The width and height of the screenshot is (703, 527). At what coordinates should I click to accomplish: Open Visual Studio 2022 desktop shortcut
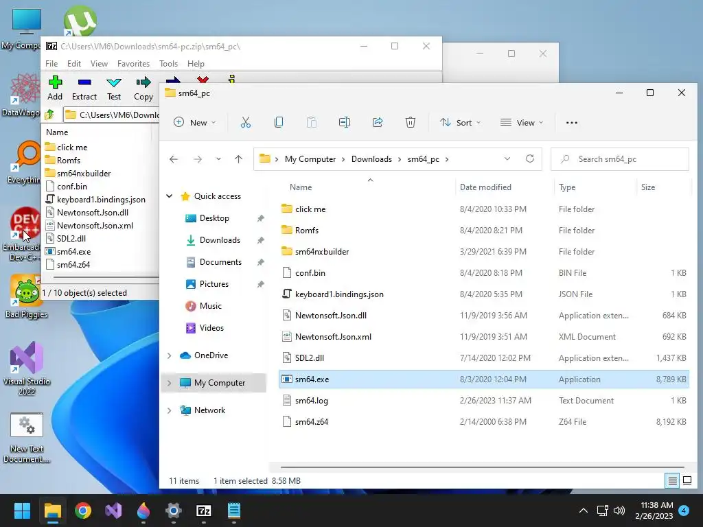point(27,368)
